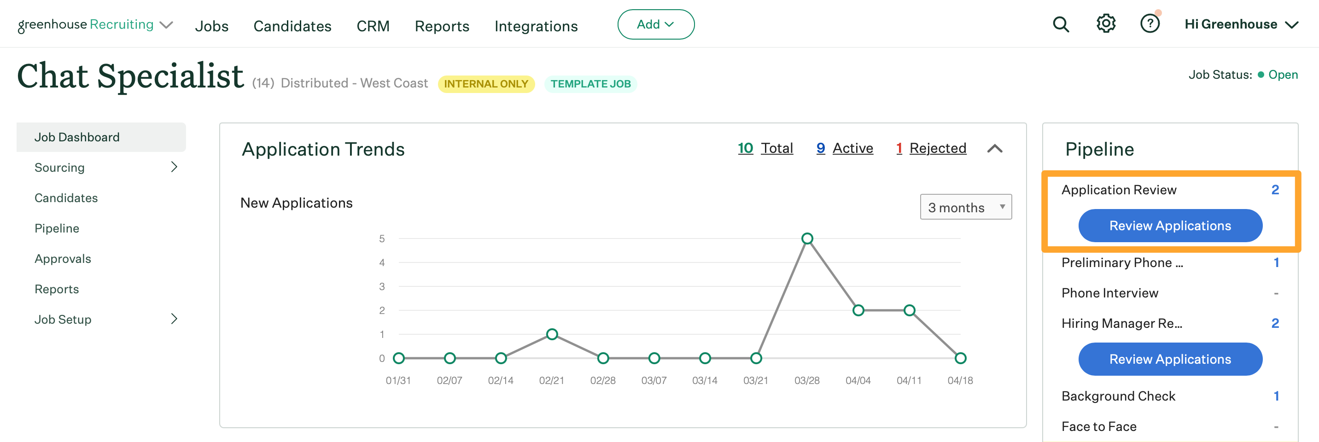Image resolution: width=1319 pixels, height=442 pixels.
Task: Click Review Applications under Application Review
Action: [x=1170, y=226]
